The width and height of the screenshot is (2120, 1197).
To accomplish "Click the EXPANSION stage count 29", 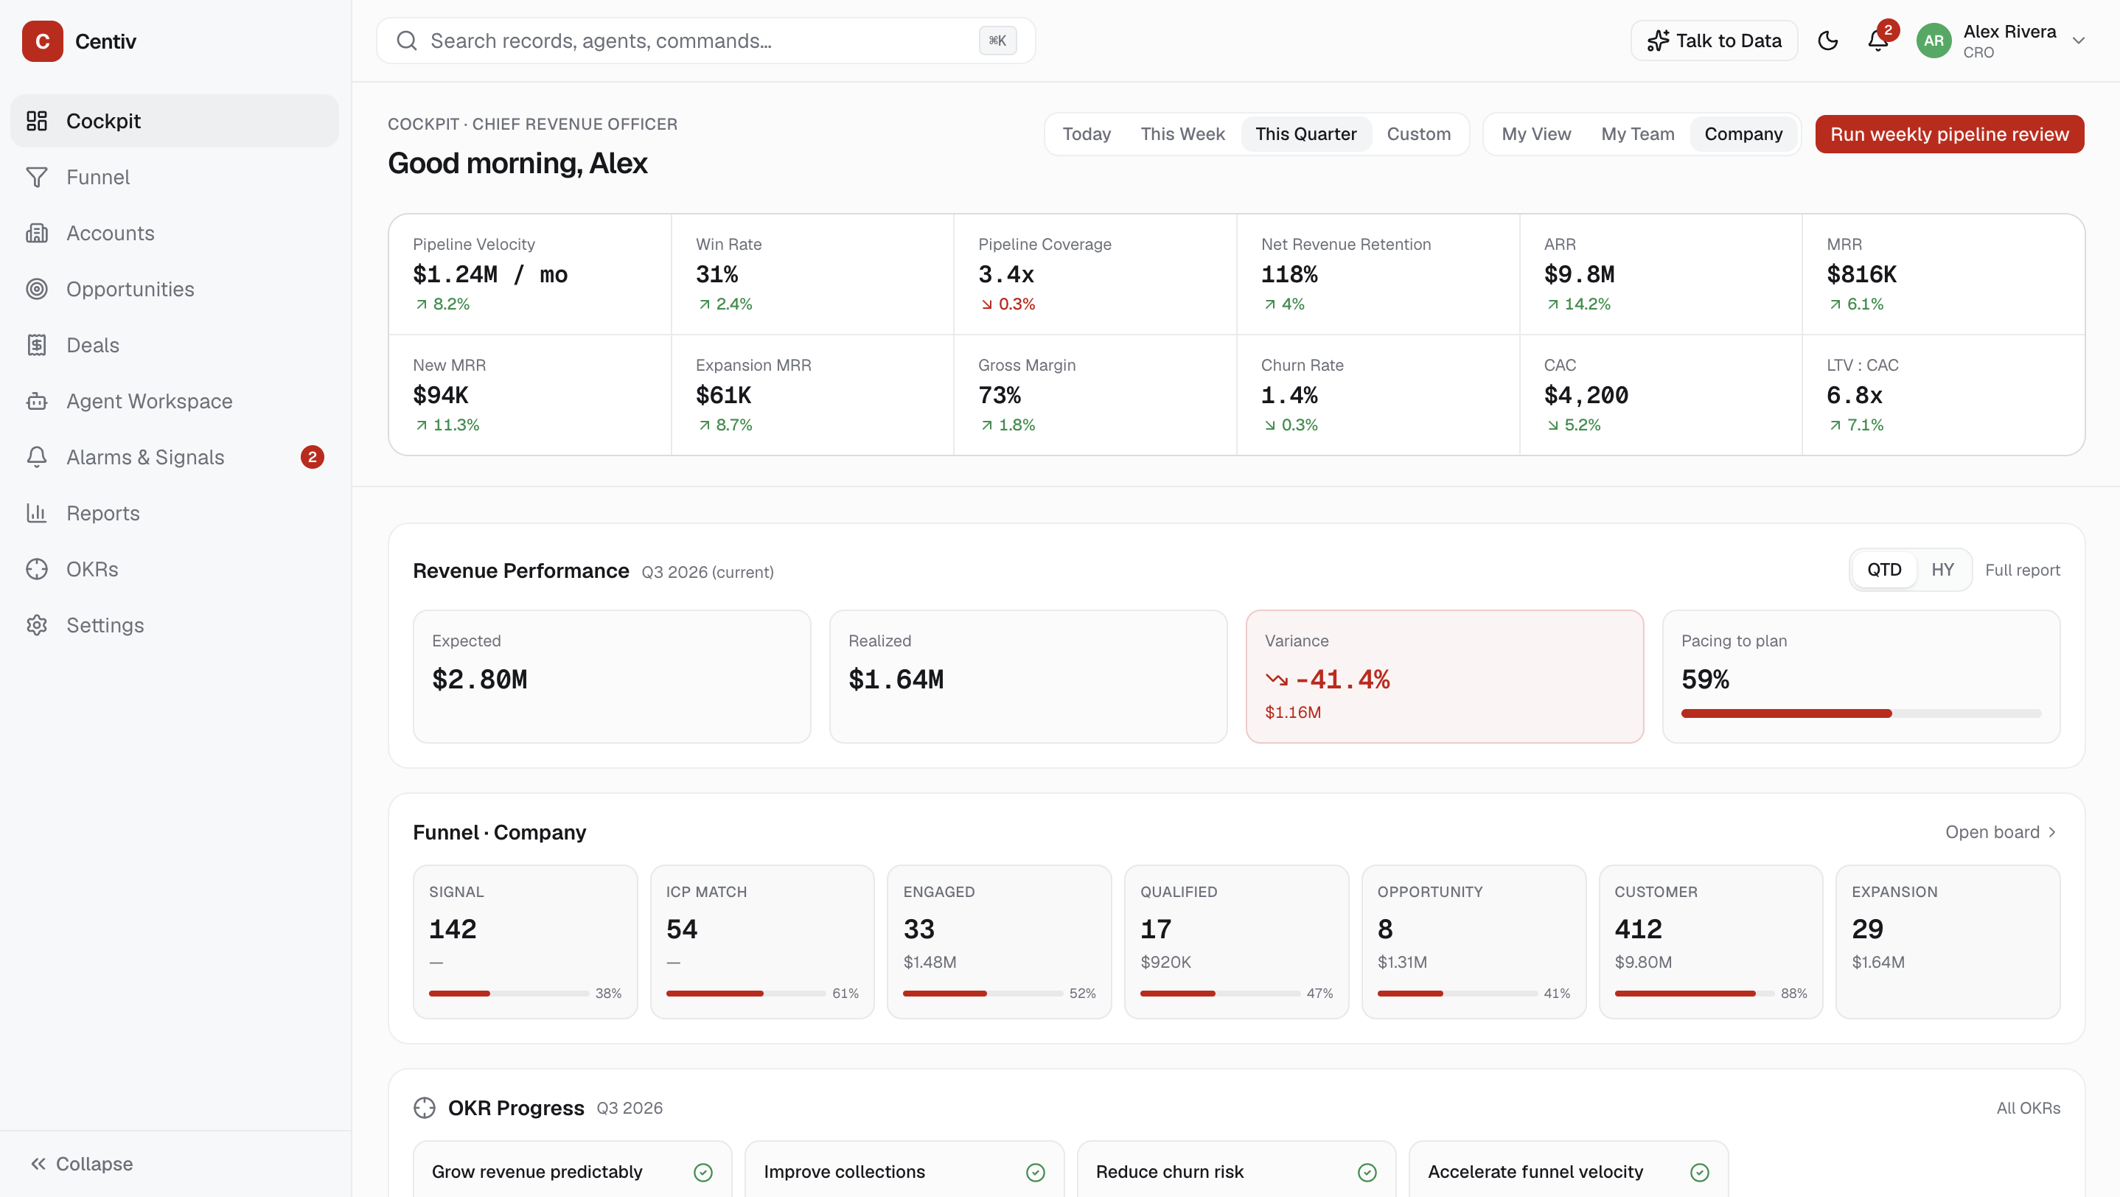I will point(1866,928).
